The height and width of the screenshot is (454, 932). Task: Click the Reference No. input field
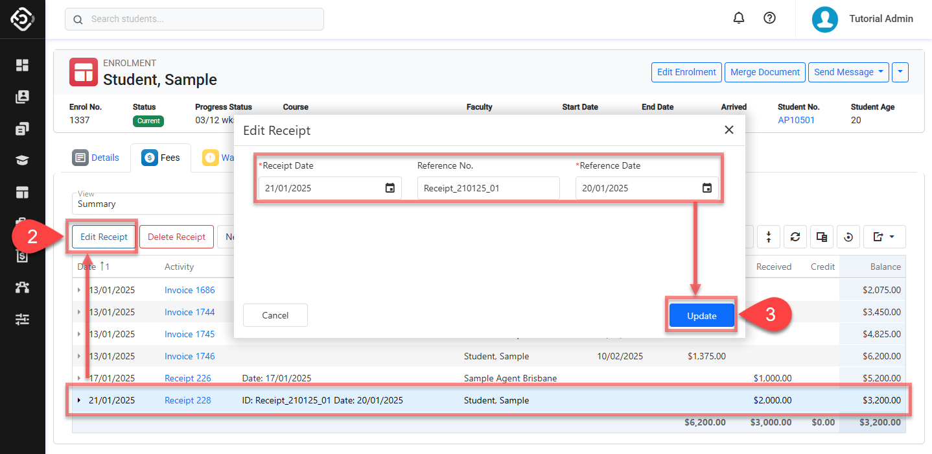click(488, 188)
